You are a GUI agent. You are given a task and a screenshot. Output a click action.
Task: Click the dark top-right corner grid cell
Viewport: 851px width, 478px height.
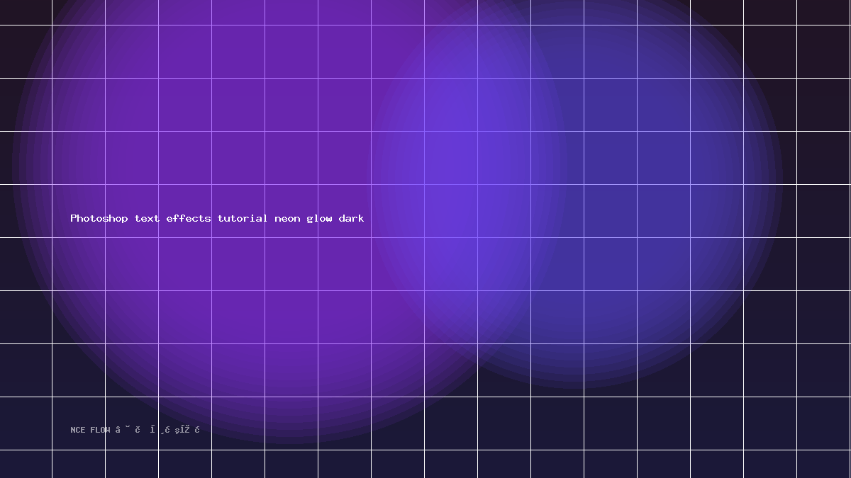tap(823, 12)
